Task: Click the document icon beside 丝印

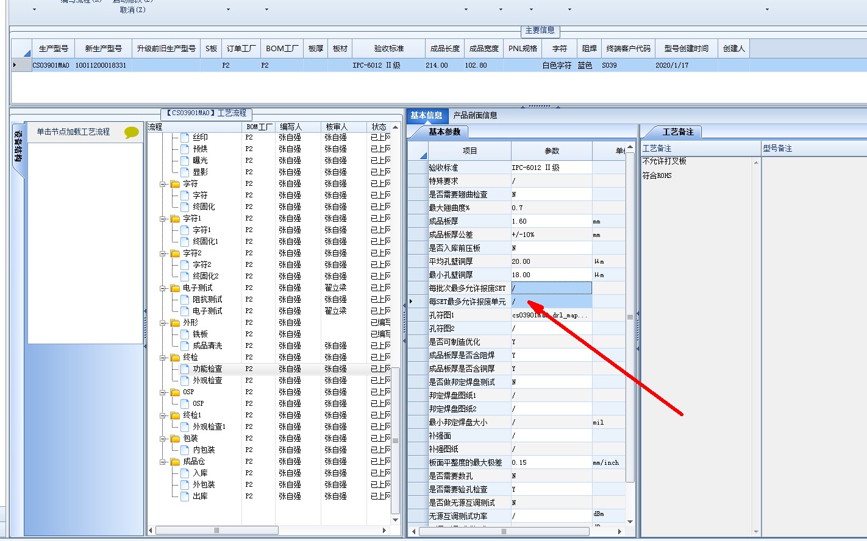Action: [x=185, y=138]
